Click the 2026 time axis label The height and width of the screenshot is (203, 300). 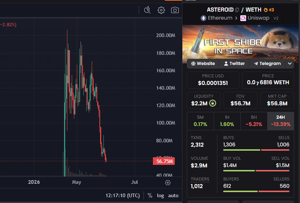pos(34,182)
